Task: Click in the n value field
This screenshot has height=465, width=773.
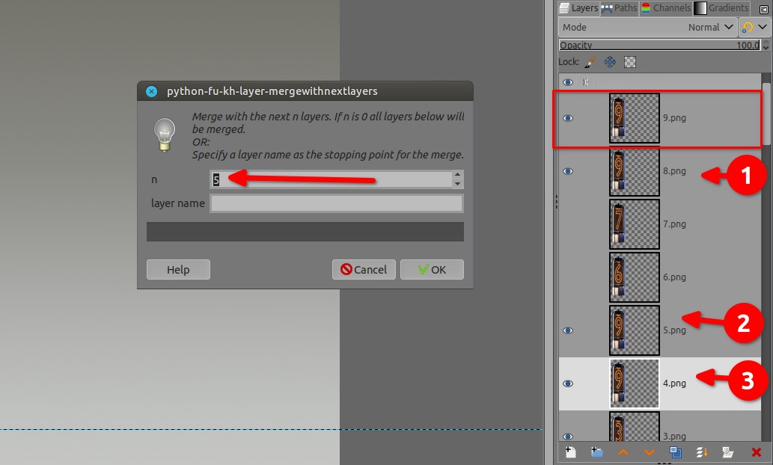Action: (x=331, y=179)
